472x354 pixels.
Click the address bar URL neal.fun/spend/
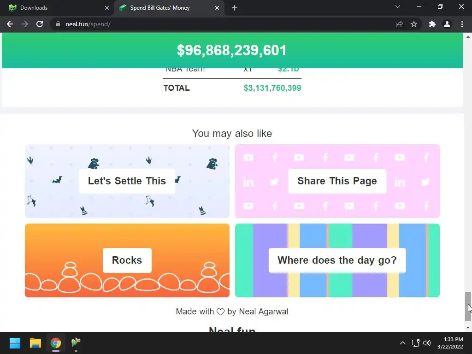[88, 24]
